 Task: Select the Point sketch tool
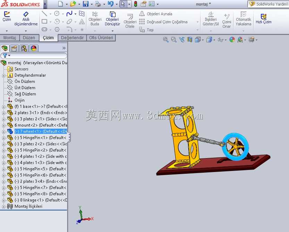tap(82, 29)
